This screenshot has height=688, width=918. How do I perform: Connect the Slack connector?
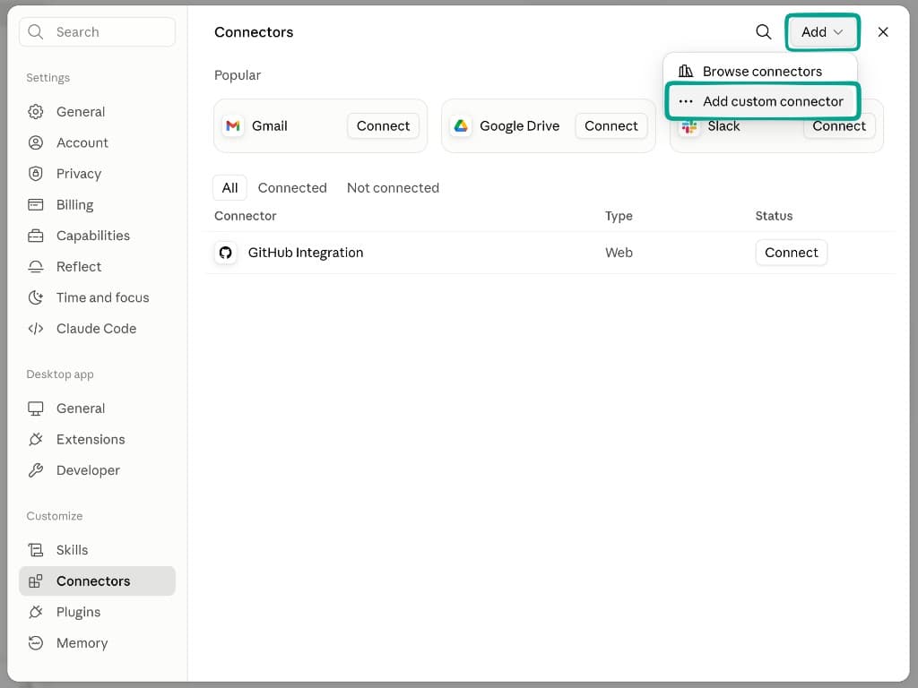click(x=838, y=127)
